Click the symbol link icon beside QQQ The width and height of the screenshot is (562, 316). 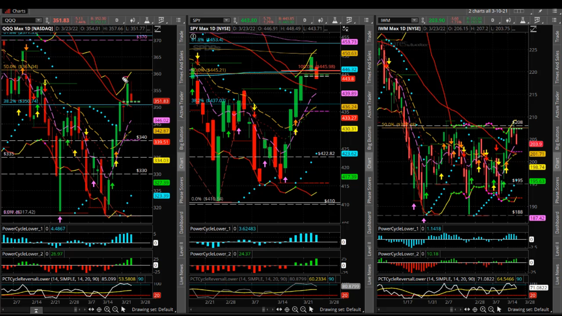(x=47, y=20)
